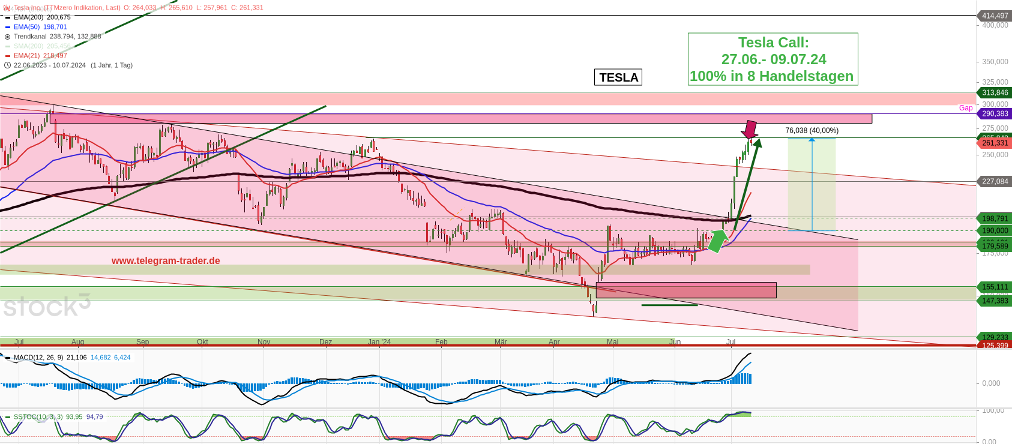Click the 250,000 price axis label

coord(995,155)
